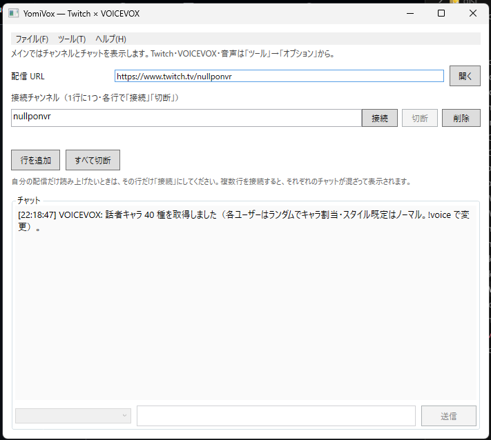Viewport: 491px width, 440px height.
Task: Click the chat message input box
Action: tap(276, 416)
